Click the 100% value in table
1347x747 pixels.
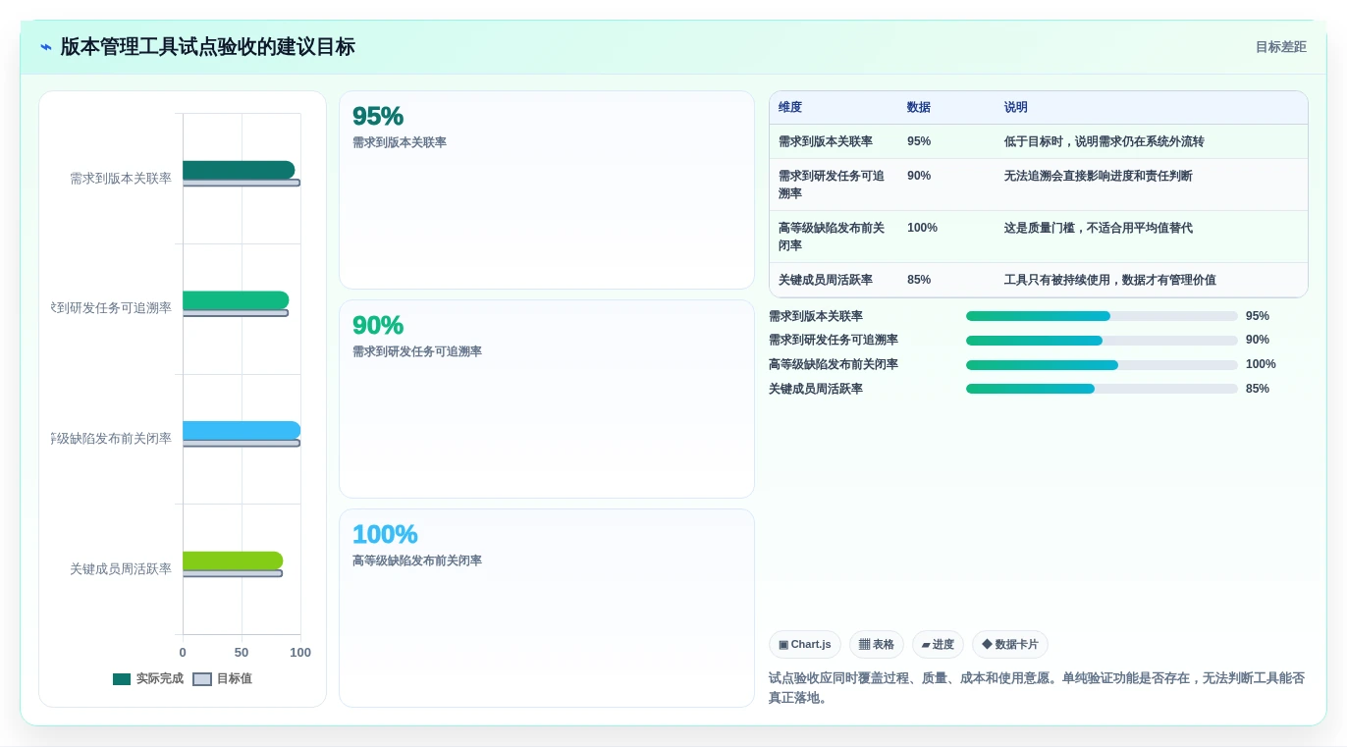(x=922, y=228)
